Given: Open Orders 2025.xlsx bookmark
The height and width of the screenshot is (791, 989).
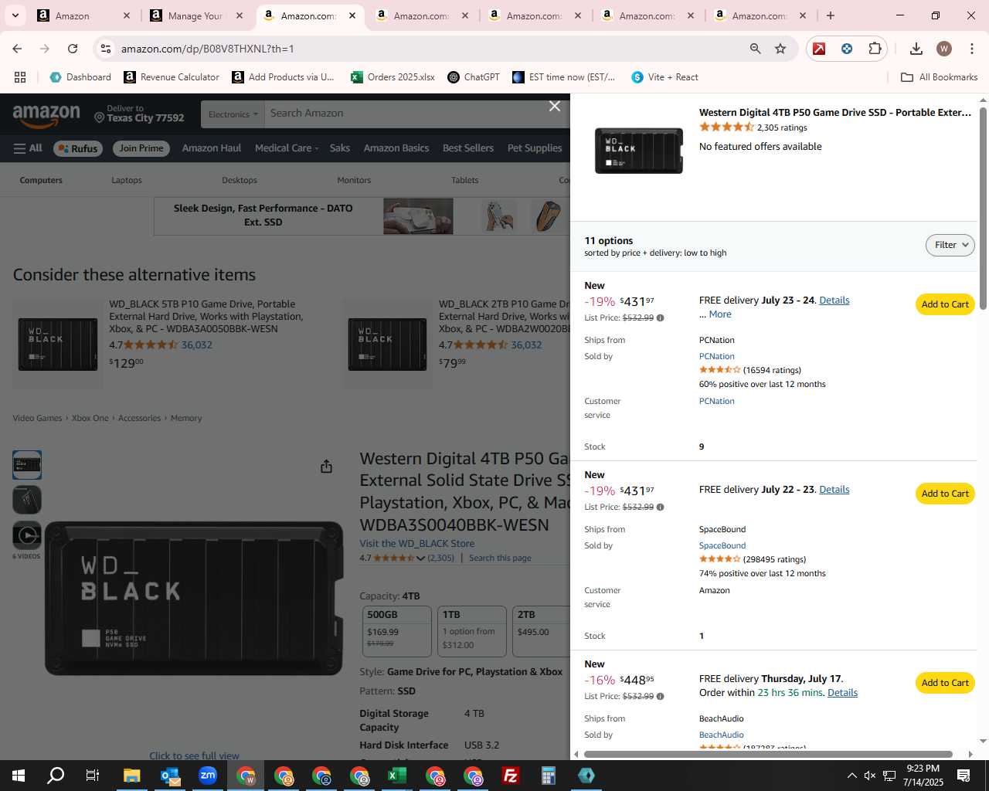Looking at the screenshot, I should click(x=393, y=77).
